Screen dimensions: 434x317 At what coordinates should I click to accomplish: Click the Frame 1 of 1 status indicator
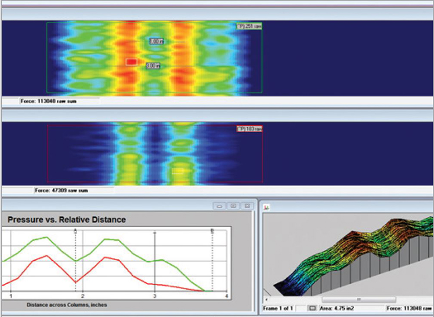(x=278, y=308)
